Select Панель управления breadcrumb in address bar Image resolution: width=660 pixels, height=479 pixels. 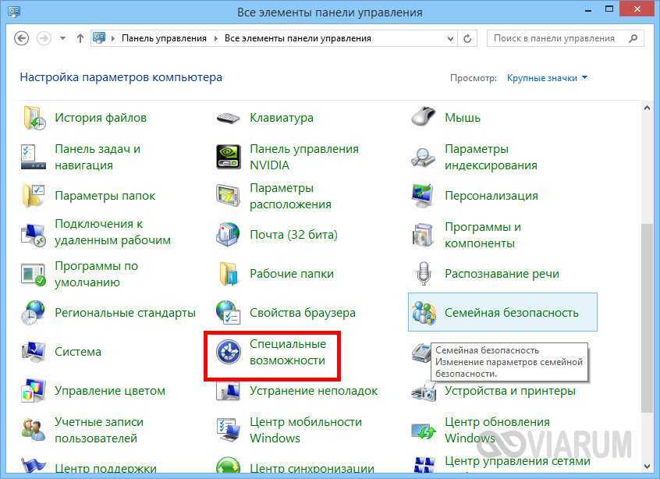point(164,38)
